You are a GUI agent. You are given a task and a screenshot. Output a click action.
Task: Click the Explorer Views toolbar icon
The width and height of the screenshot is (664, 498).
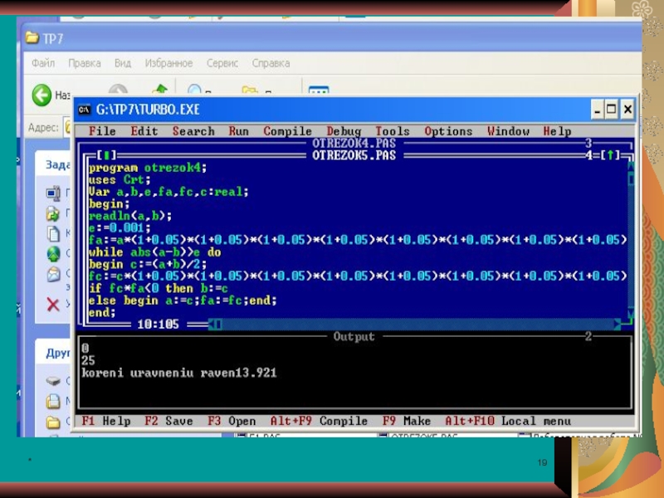[x=319, y=94]
